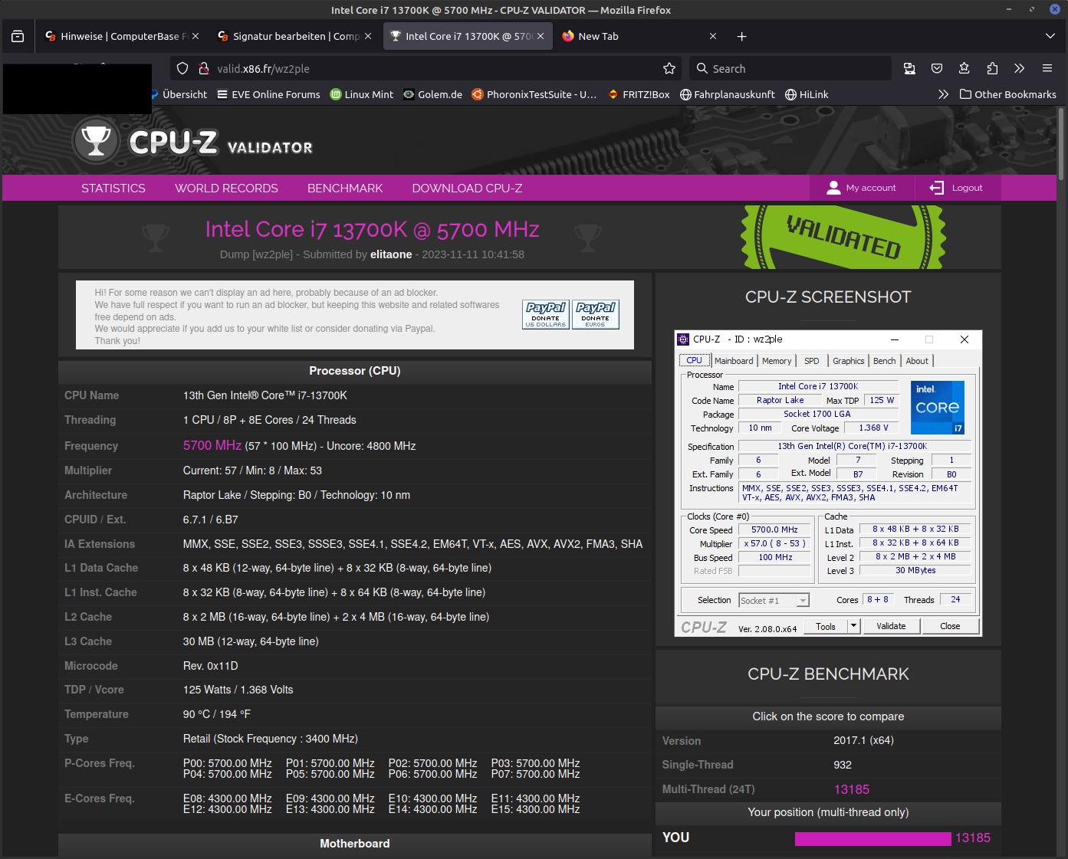Open EVE Online Forums bookmark
1068x859 pixels.
point(268,94)
